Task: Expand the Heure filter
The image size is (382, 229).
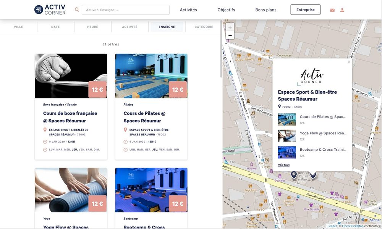Action: (x=92, y=27)
